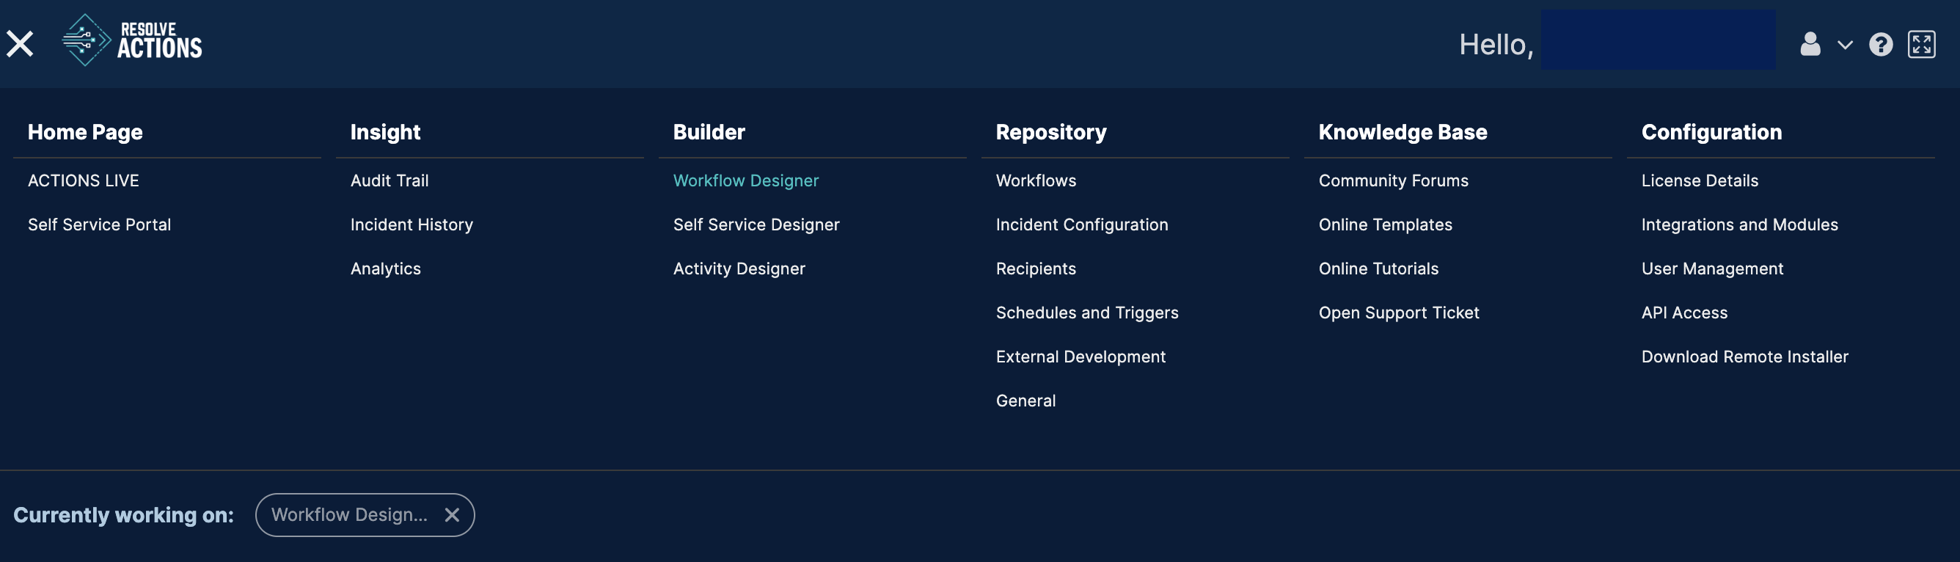Open Integrations and Modules
Viewport: 1960px width, 562px height.
[x=1739, y=225]
